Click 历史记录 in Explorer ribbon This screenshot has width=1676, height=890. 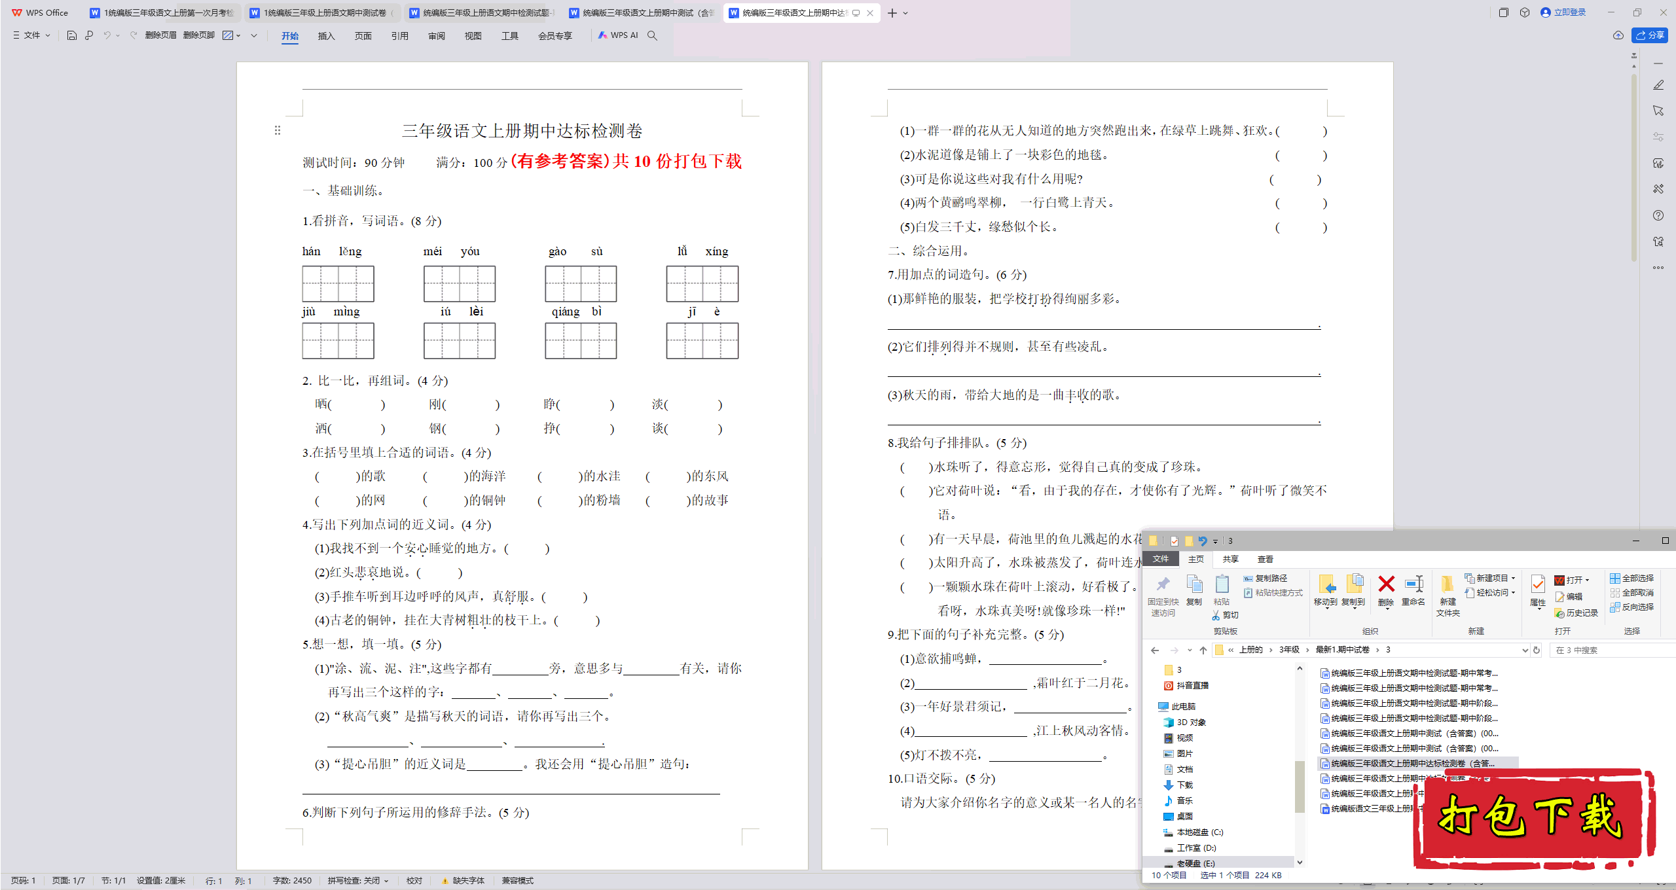(1576, 613)
